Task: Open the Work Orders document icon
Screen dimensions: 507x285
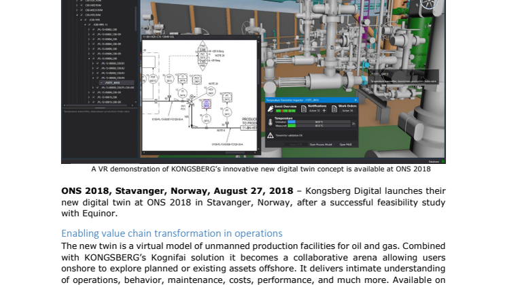Action: pyautogui.click(x=334, y=109)
